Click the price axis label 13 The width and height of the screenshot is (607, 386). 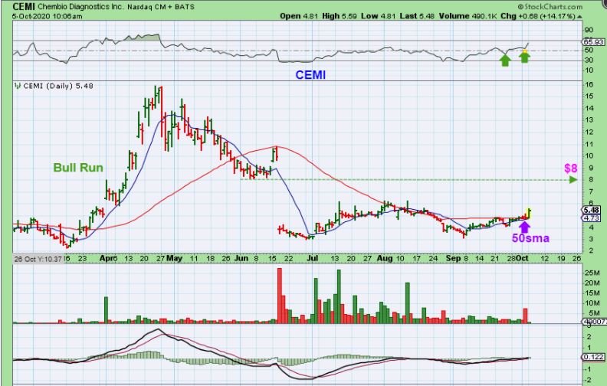coord(589,120)
